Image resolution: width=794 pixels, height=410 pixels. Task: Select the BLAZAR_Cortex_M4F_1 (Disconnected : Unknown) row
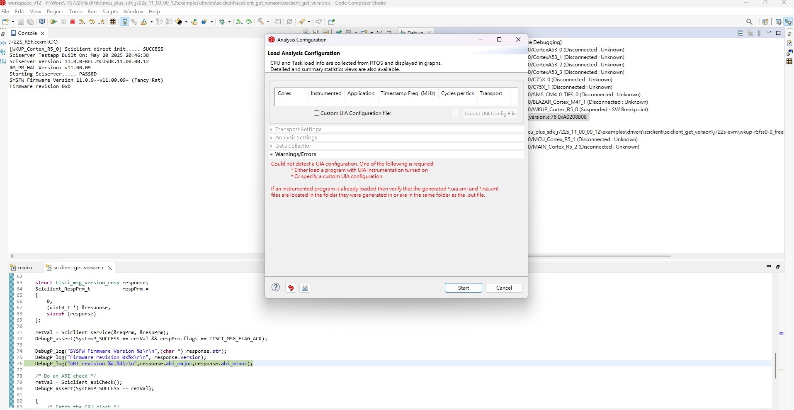588,102
